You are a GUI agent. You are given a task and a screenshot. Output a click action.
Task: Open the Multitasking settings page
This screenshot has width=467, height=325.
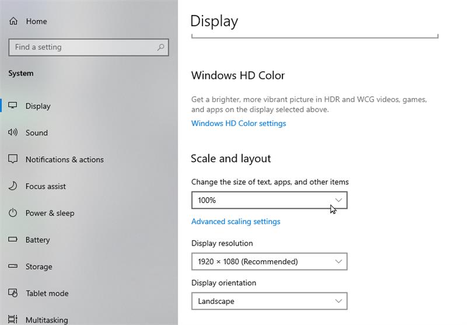coord(47,320)
